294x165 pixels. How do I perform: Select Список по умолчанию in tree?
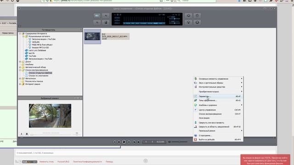39,76
